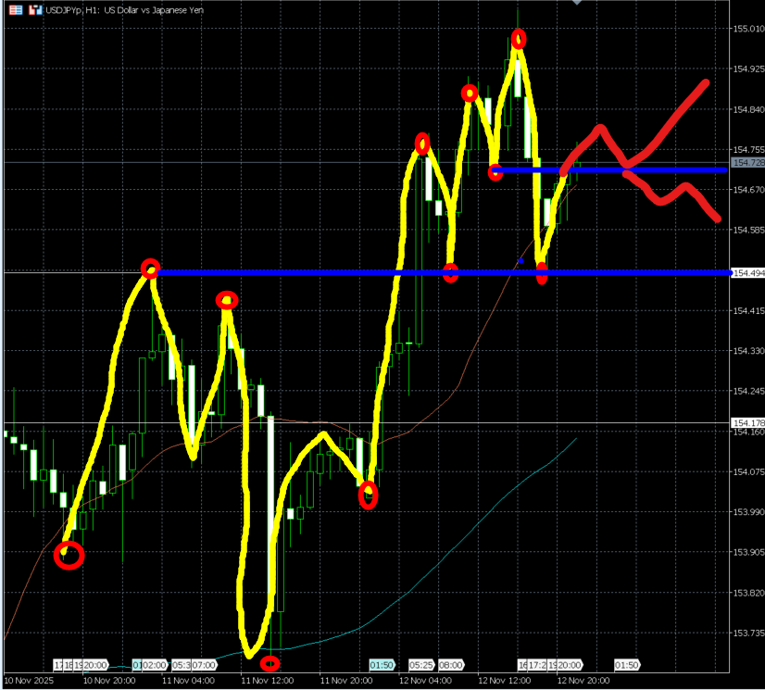Click the 07:00 event marker on time axis
Screen dimensions: 765x690
click(x=204, y=665)
